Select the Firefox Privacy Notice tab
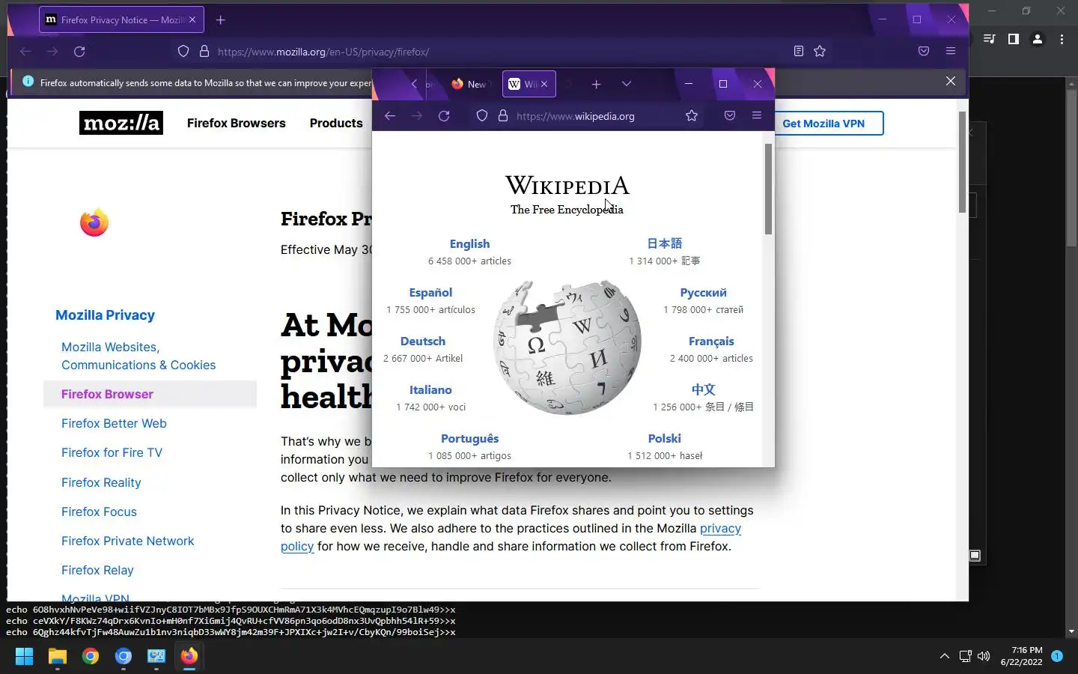 pos(121,20)
